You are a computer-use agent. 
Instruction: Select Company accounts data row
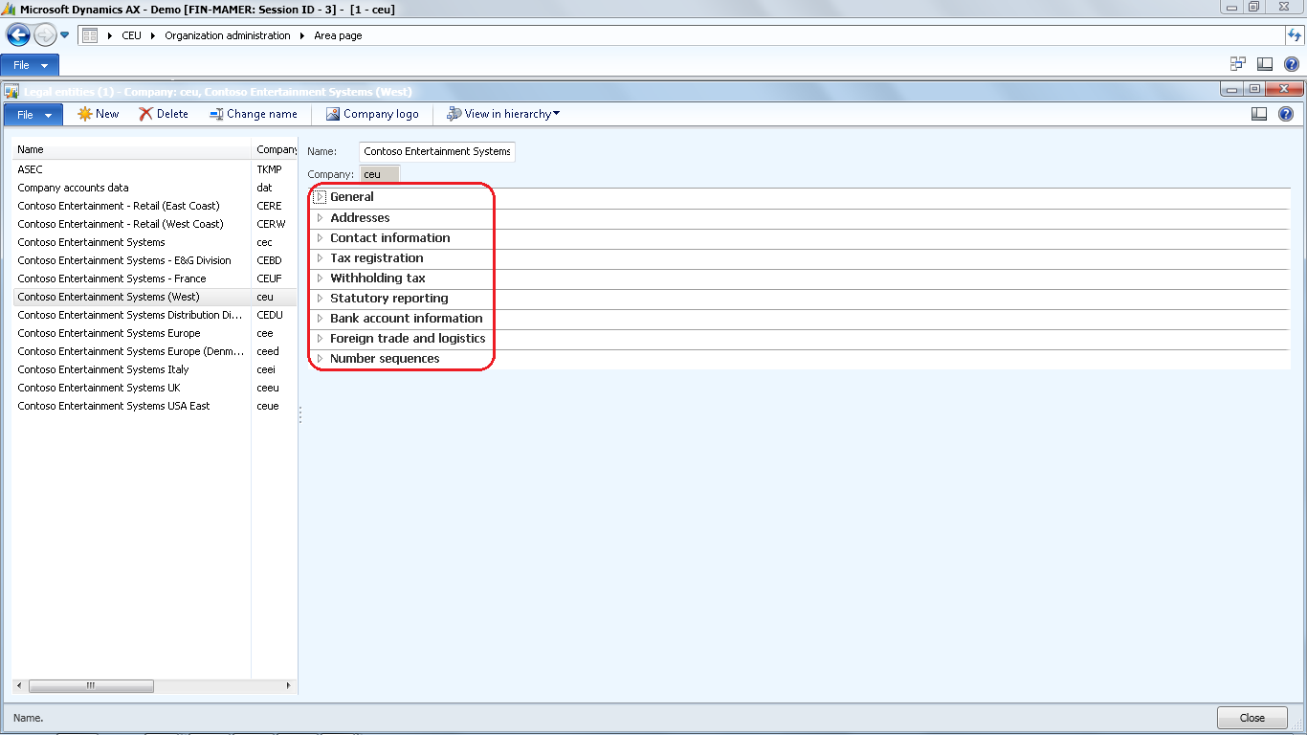(155, 188)
